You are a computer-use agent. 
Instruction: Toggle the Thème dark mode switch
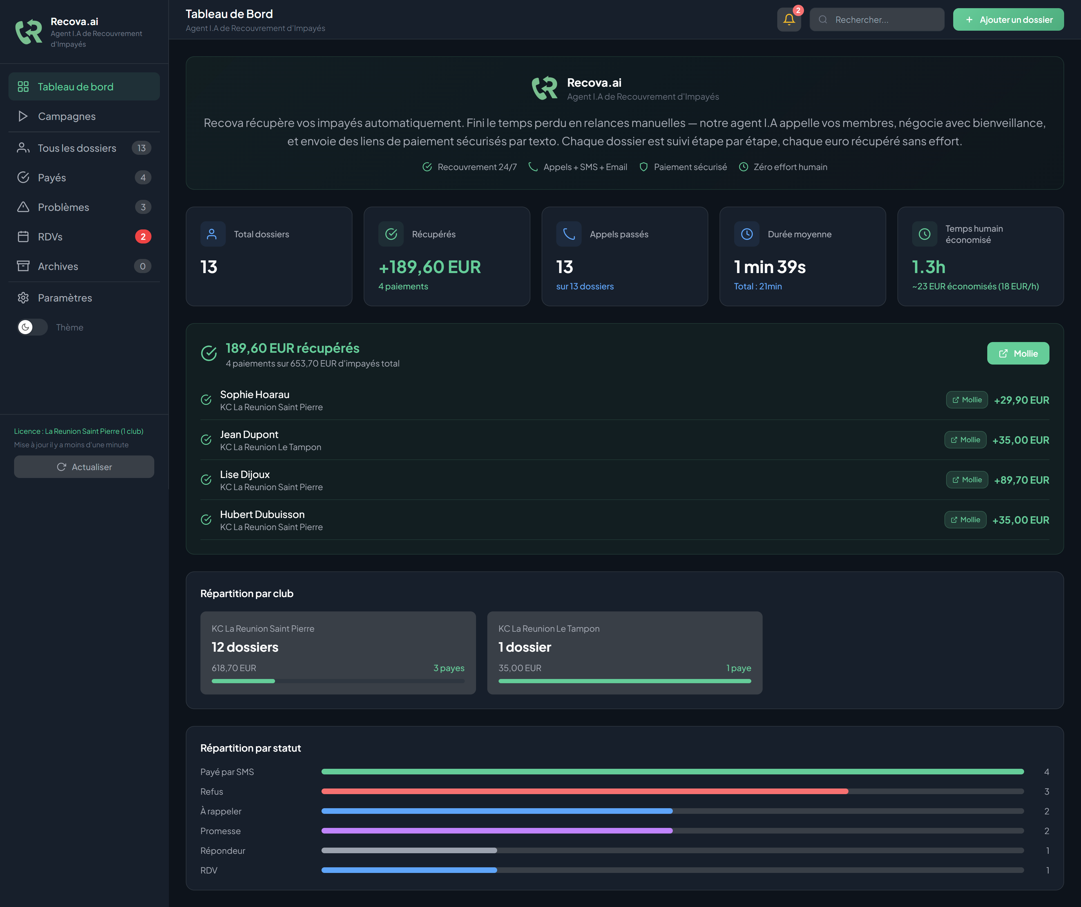(32, 327)
